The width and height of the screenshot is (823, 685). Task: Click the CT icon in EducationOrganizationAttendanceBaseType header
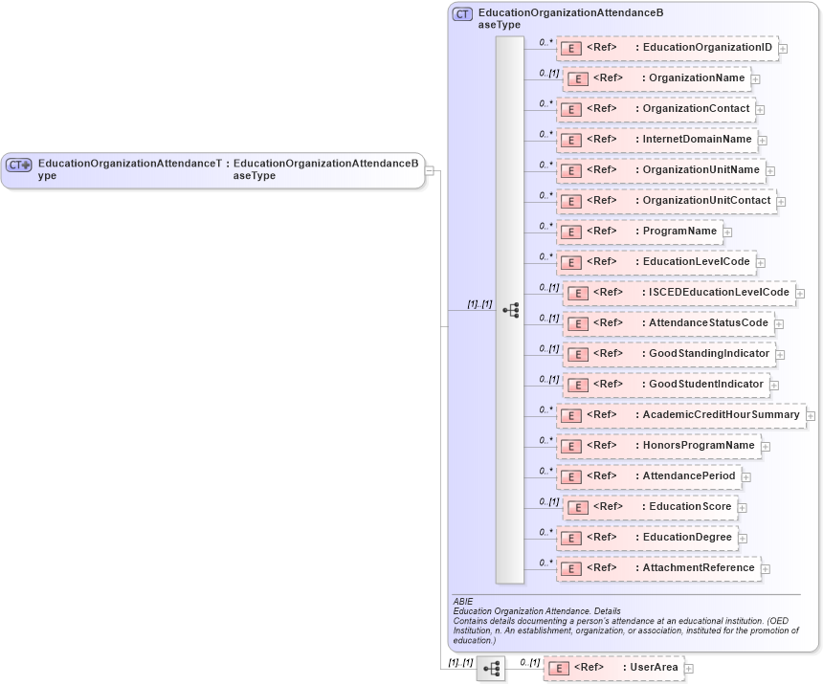pyautogui.click(x=460, y=13)
